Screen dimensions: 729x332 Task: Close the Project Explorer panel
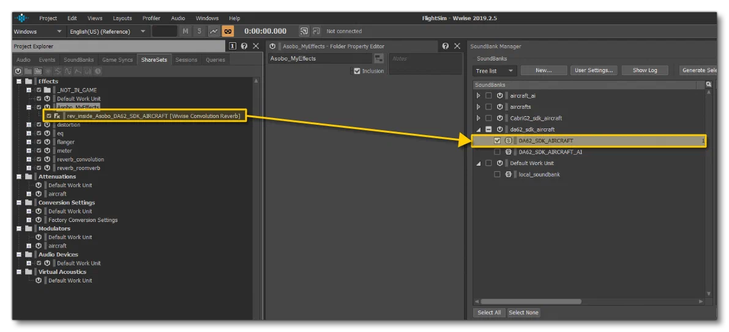[x=256, y=46]
